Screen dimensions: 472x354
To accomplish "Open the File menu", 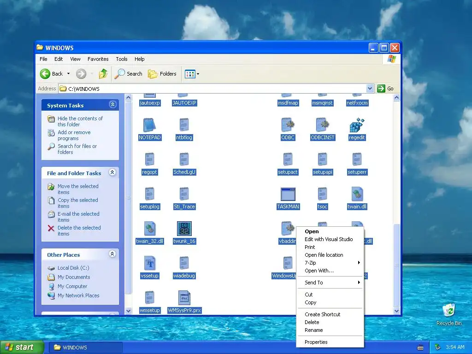I will 43,59.
